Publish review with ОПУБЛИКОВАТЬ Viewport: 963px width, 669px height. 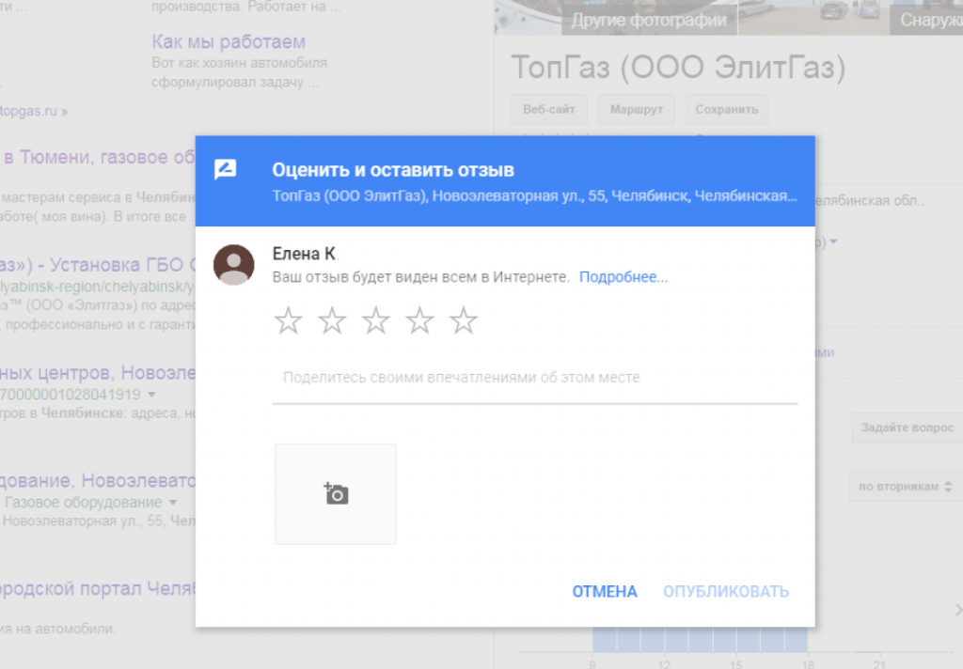[x=726, y=592]
